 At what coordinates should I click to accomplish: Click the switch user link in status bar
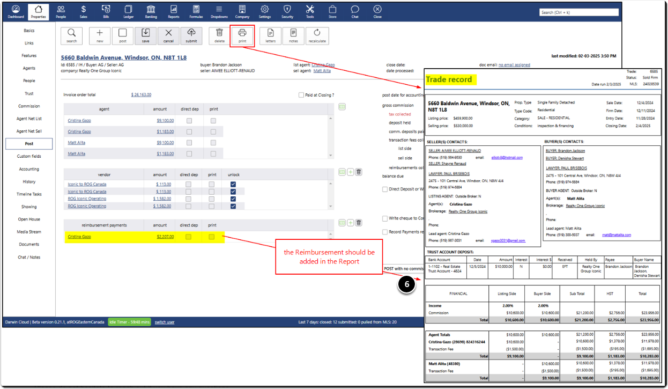click(x=165, y=322)
